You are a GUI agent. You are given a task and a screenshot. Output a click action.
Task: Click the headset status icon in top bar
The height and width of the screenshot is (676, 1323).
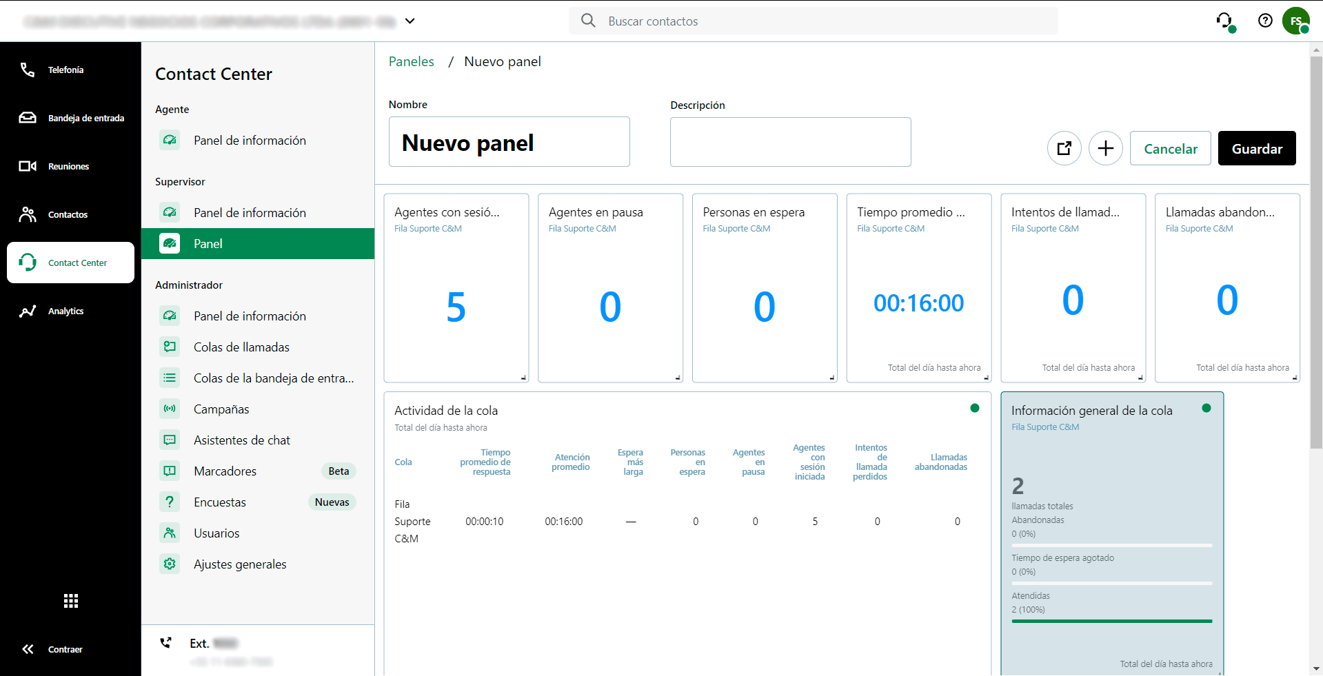click(x=1226, y=21)
